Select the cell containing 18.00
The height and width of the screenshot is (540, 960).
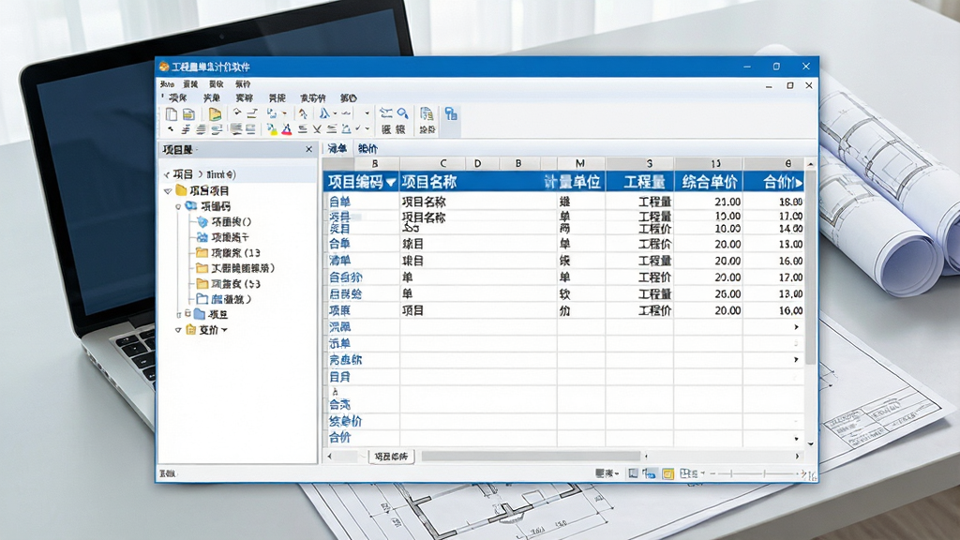[x=773, y=202]
